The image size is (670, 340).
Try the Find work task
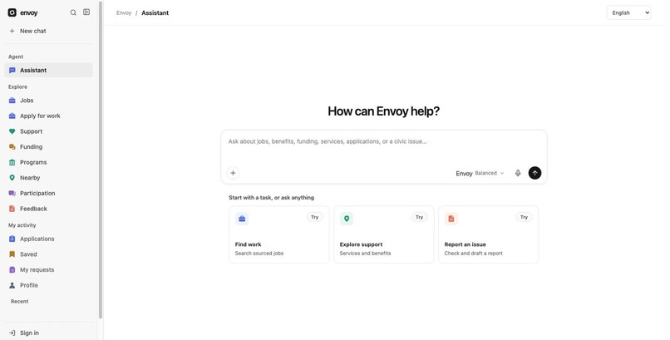[x=314, y=217]
